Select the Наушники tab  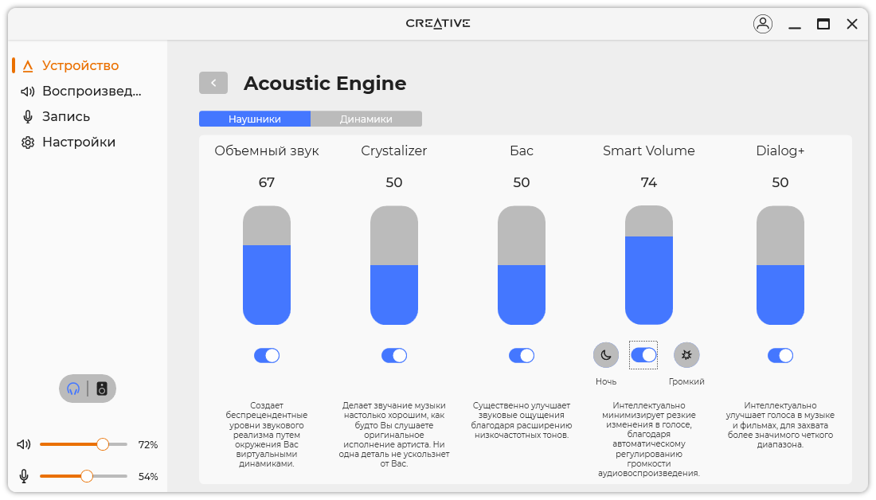[x=255, y=119]
